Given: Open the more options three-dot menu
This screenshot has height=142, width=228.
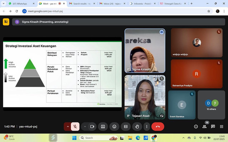Looking at the screenshot, I should [x=146, y=126].
